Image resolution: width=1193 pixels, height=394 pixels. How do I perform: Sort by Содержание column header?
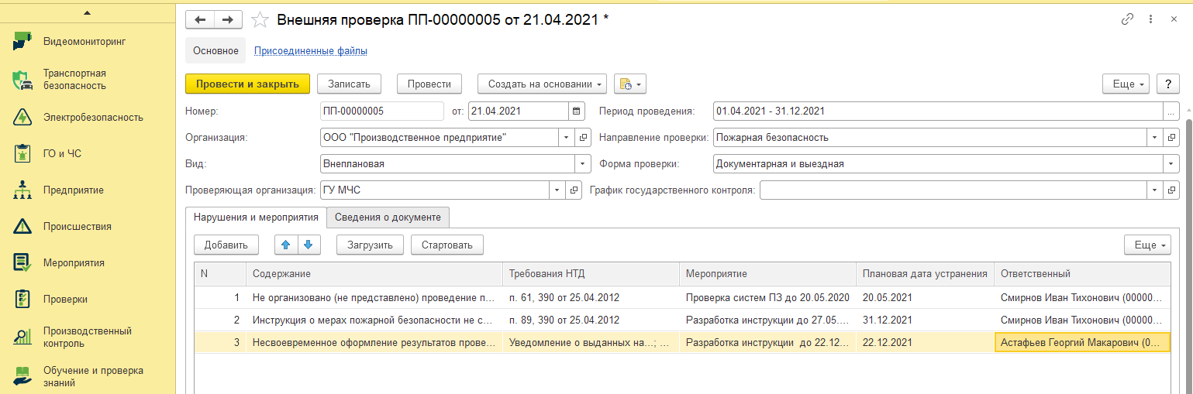[x=374, y=274]
